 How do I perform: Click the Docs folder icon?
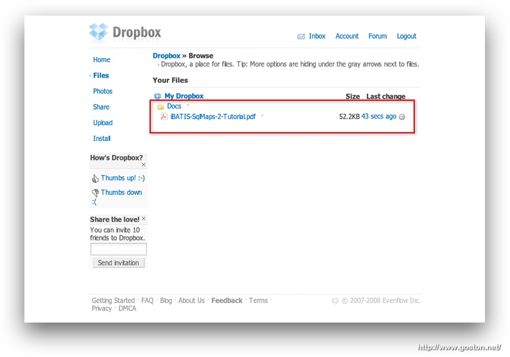tap(161, 106)
